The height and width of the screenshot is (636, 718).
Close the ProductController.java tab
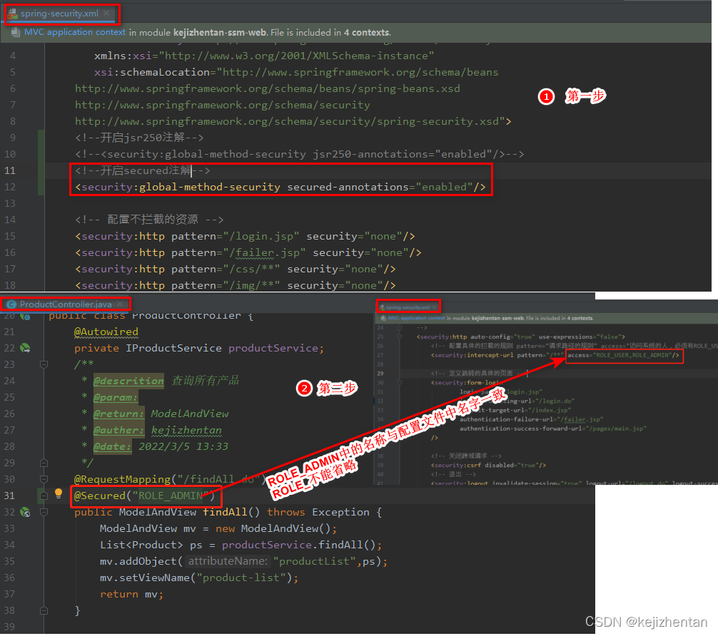(120, 304)
